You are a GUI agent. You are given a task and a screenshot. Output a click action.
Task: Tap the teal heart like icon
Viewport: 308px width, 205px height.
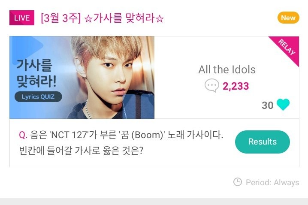[283, 105]
